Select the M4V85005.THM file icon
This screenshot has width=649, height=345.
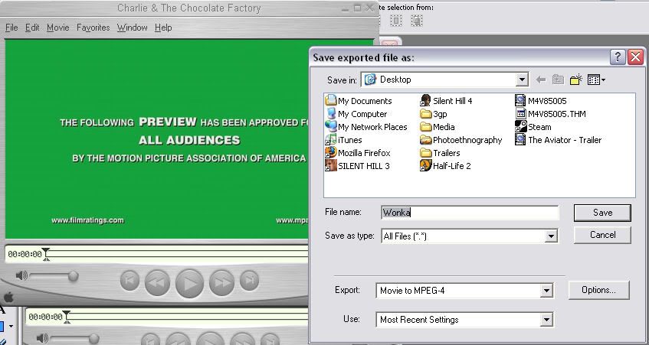520,114
